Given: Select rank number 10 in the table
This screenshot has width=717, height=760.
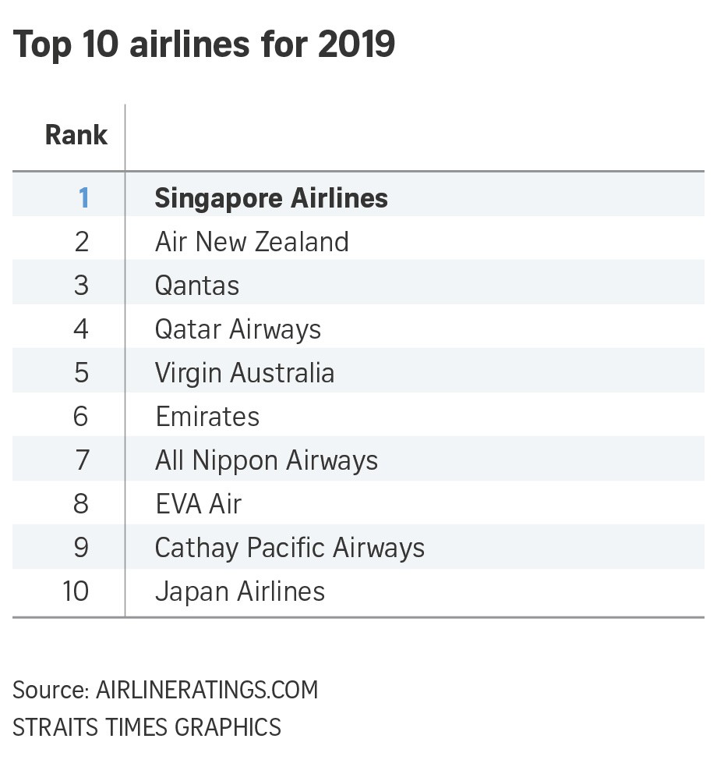Looking at the screenshot, I should point(76,591).
